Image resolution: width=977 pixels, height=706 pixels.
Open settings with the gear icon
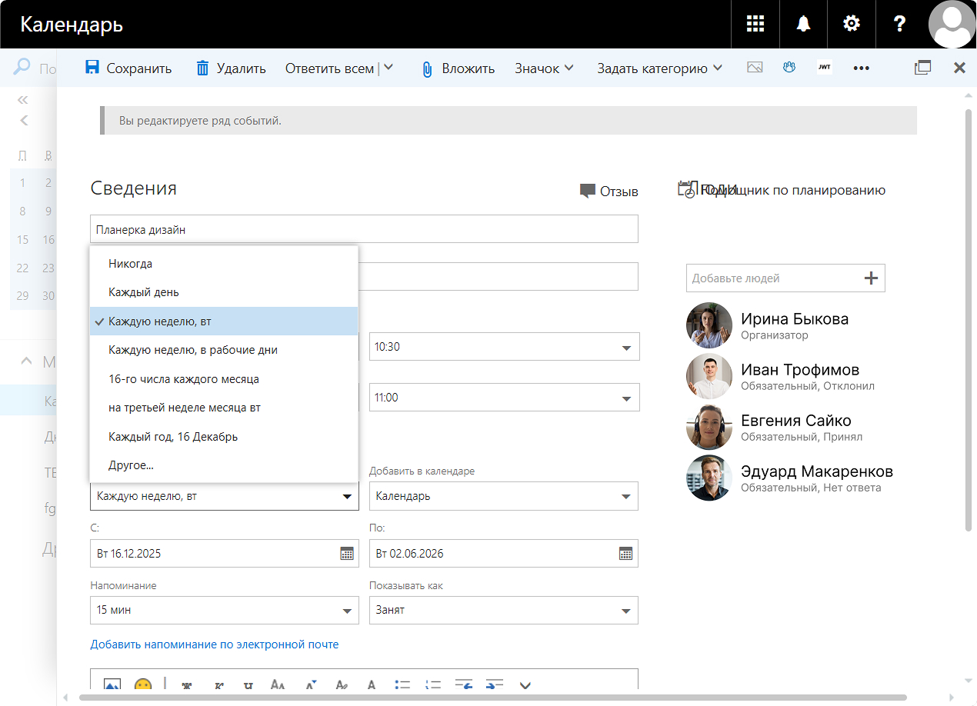tap(851, 24)
